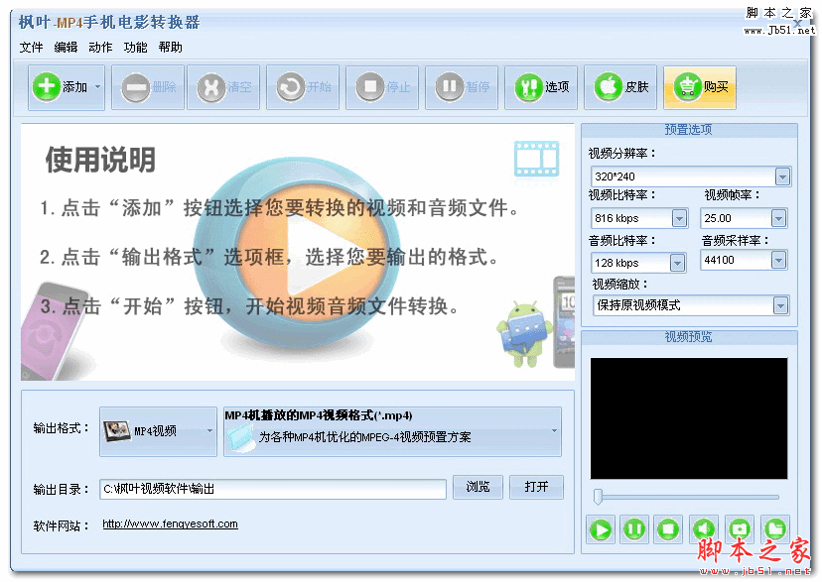The image size is (822, 582).
Task: Click the Android robot image
Action: click(x=525, y=333)
